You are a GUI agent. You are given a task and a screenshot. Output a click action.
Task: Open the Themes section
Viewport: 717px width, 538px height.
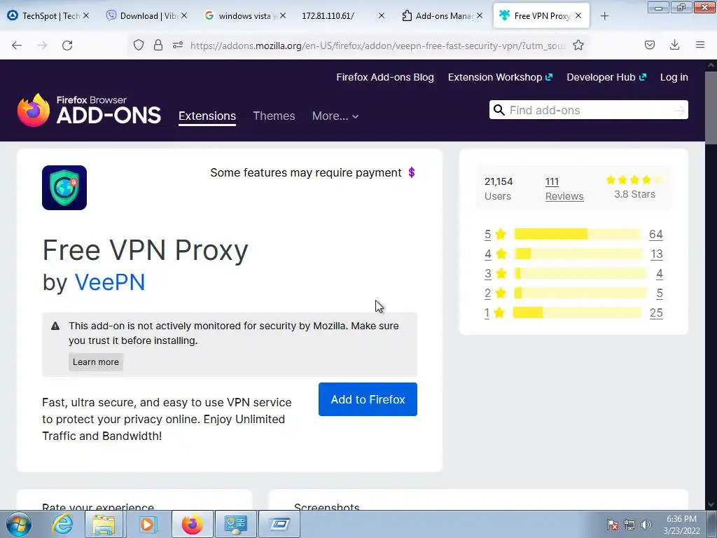click(x=274, y=116)
